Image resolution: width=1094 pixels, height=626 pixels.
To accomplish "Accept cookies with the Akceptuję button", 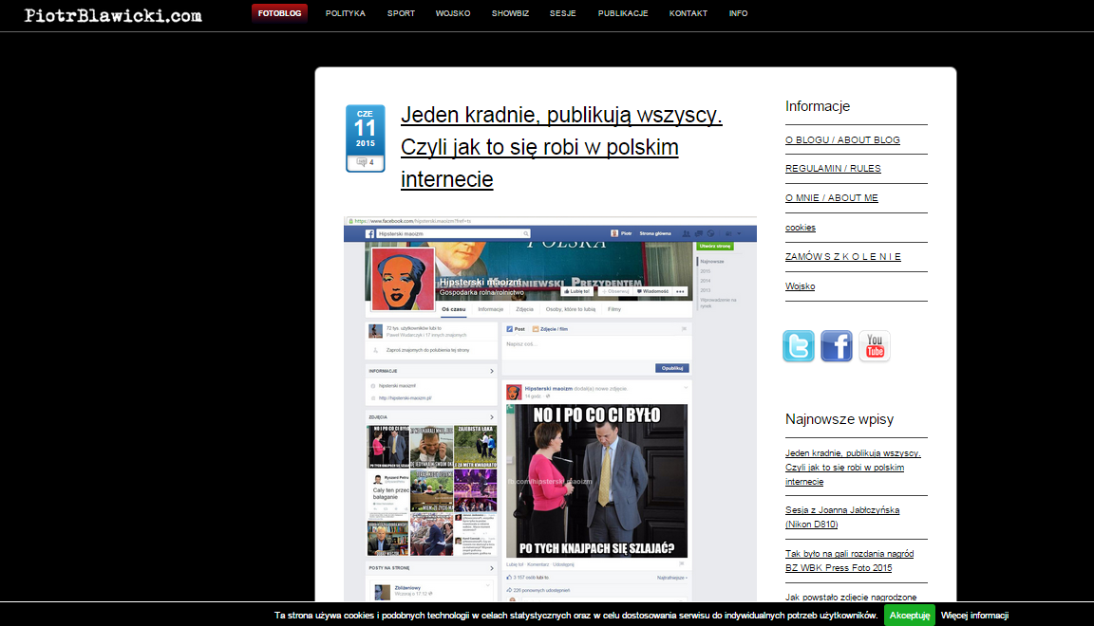I will [x=909, y=615].
